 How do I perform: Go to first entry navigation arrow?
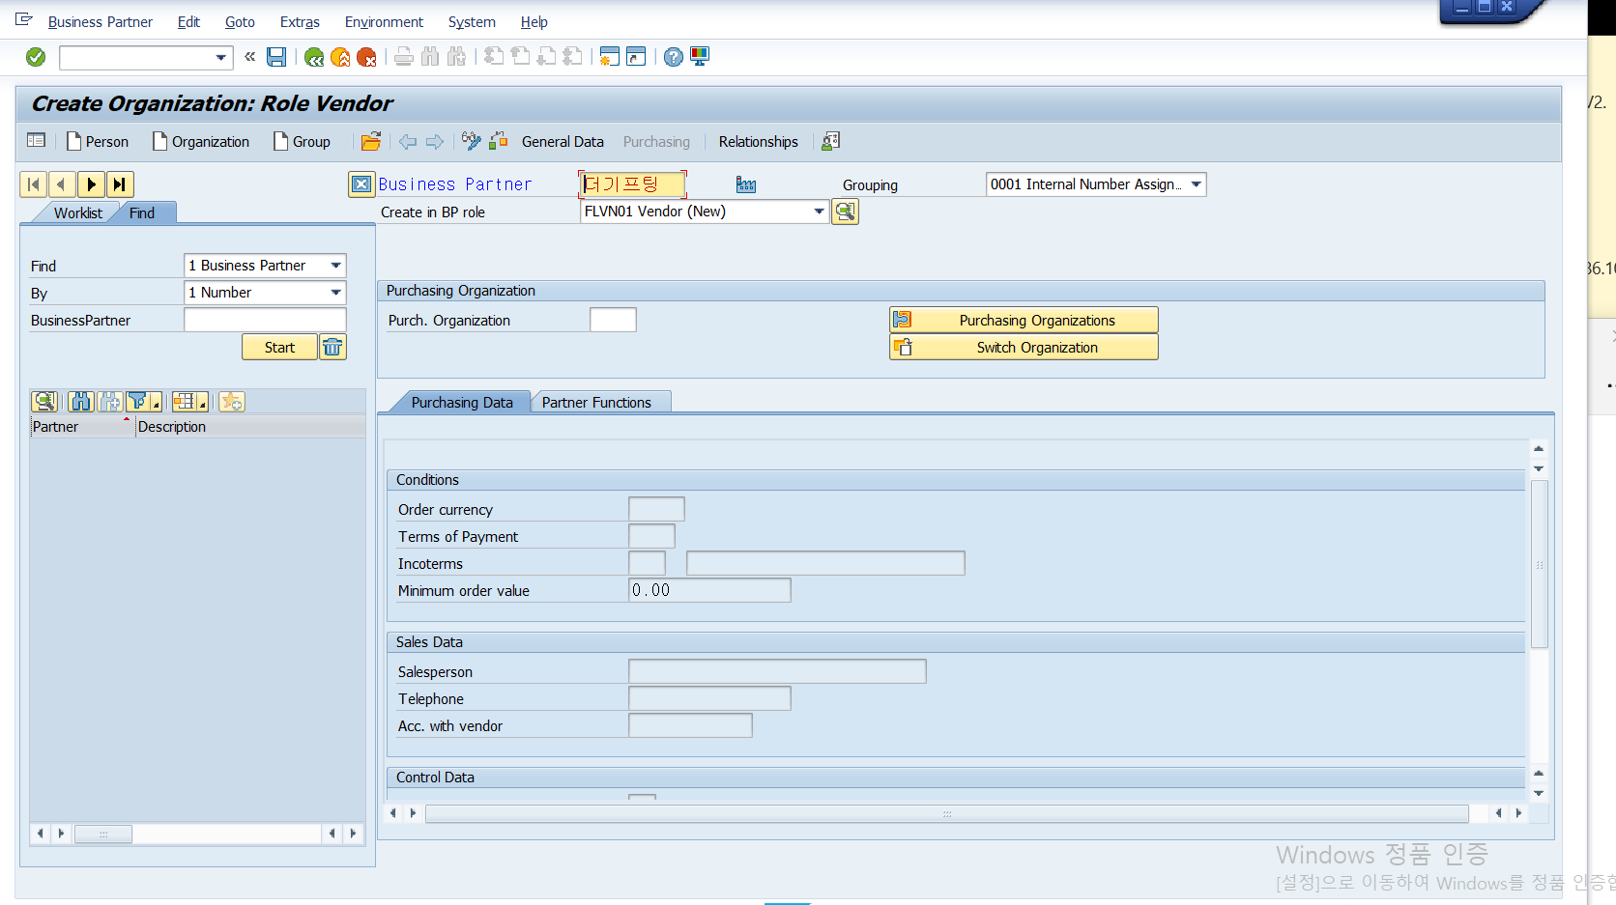[34, 184]
